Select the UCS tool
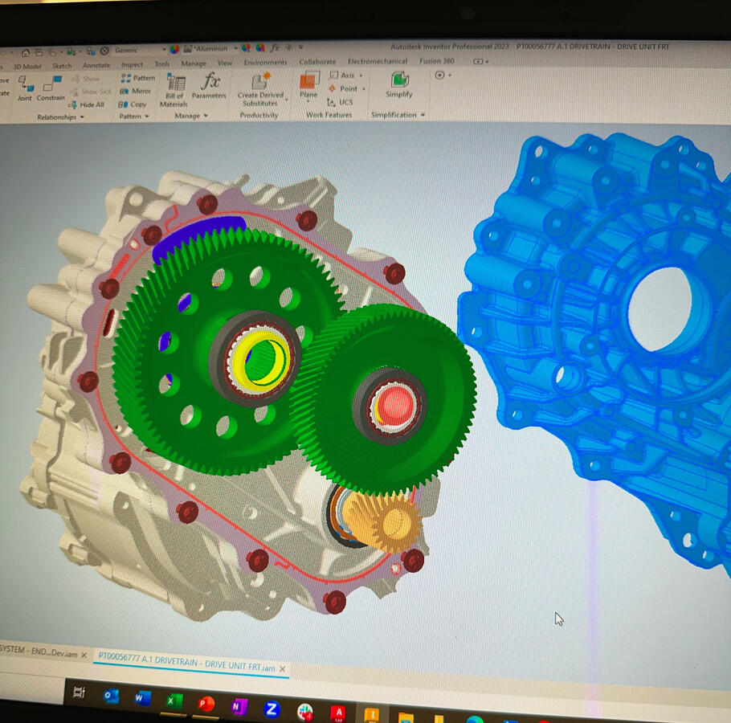 [341, 102]
